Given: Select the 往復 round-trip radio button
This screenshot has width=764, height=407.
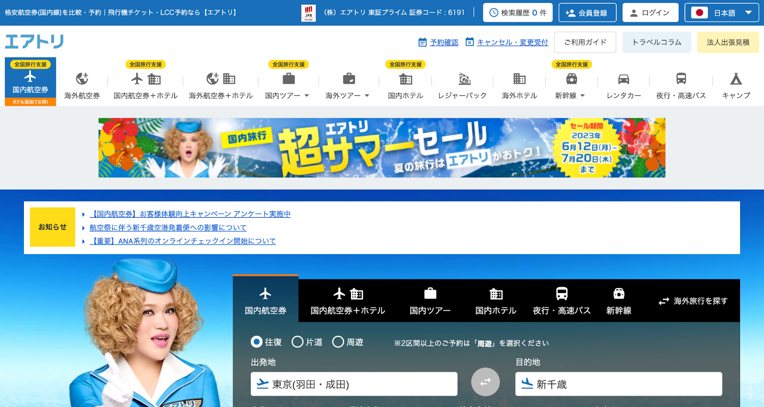Looking at the screenshot, I should 256,342.
